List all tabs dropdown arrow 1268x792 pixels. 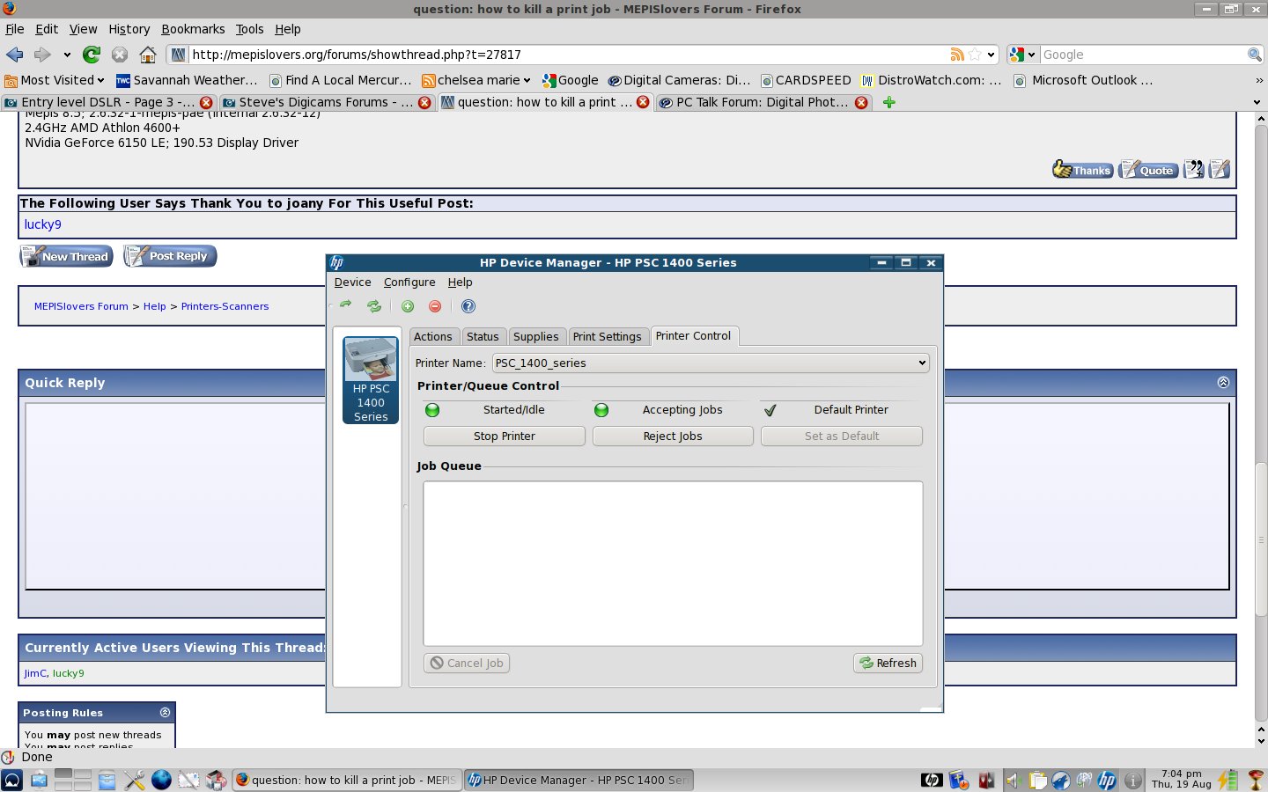(x=1257, y=102)
